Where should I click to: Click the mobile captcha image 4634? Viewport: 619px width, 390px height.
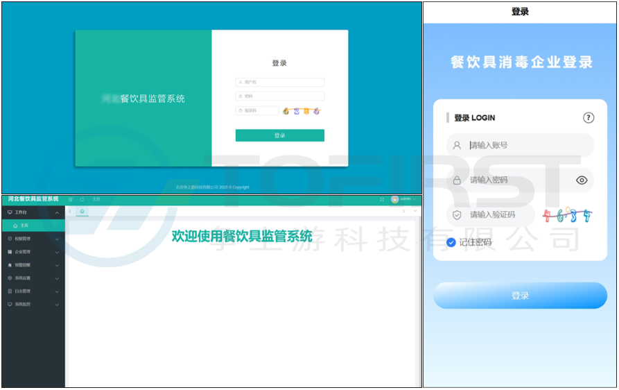[568, 215]
